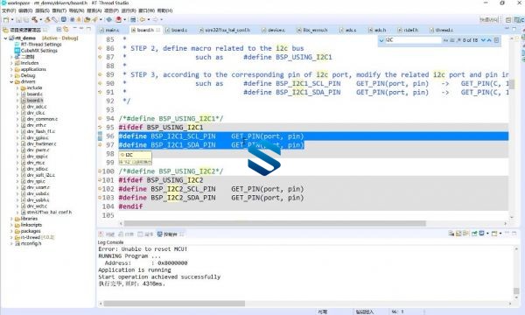Expand the applications folder

click(x=11, y=69)
